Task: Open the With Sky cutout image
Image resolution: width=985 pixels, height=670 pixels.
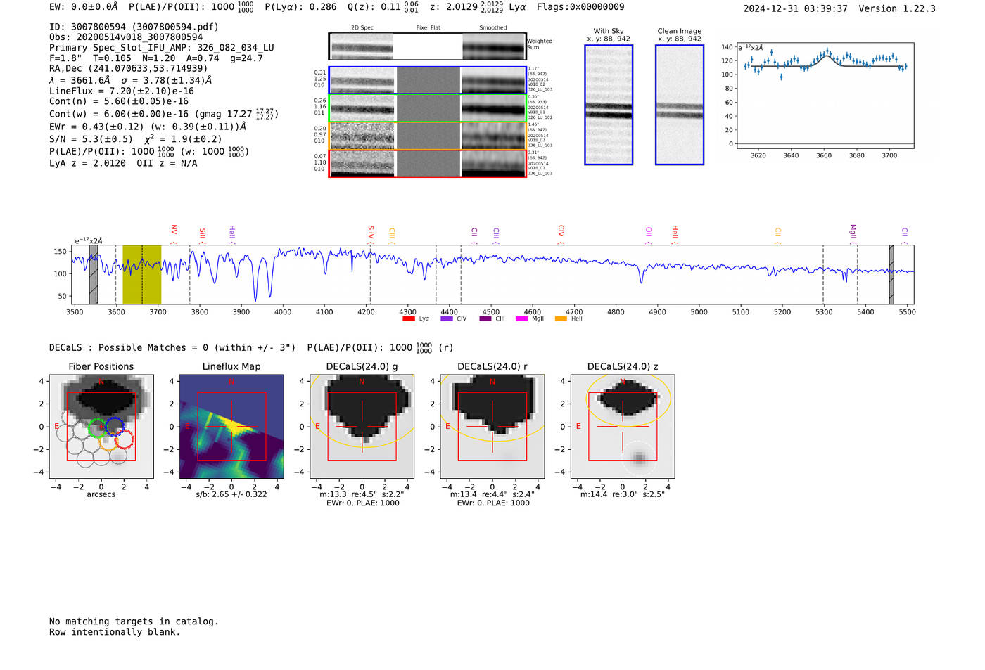Action: tap(609, 105)
